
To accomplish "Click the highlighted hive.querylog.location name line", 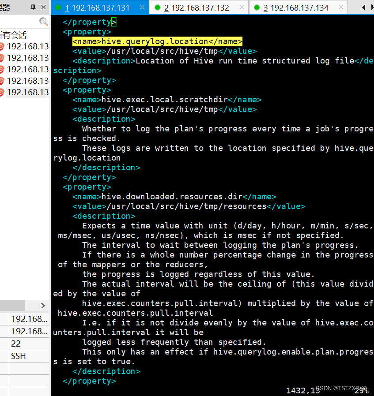I will point(157,41).
